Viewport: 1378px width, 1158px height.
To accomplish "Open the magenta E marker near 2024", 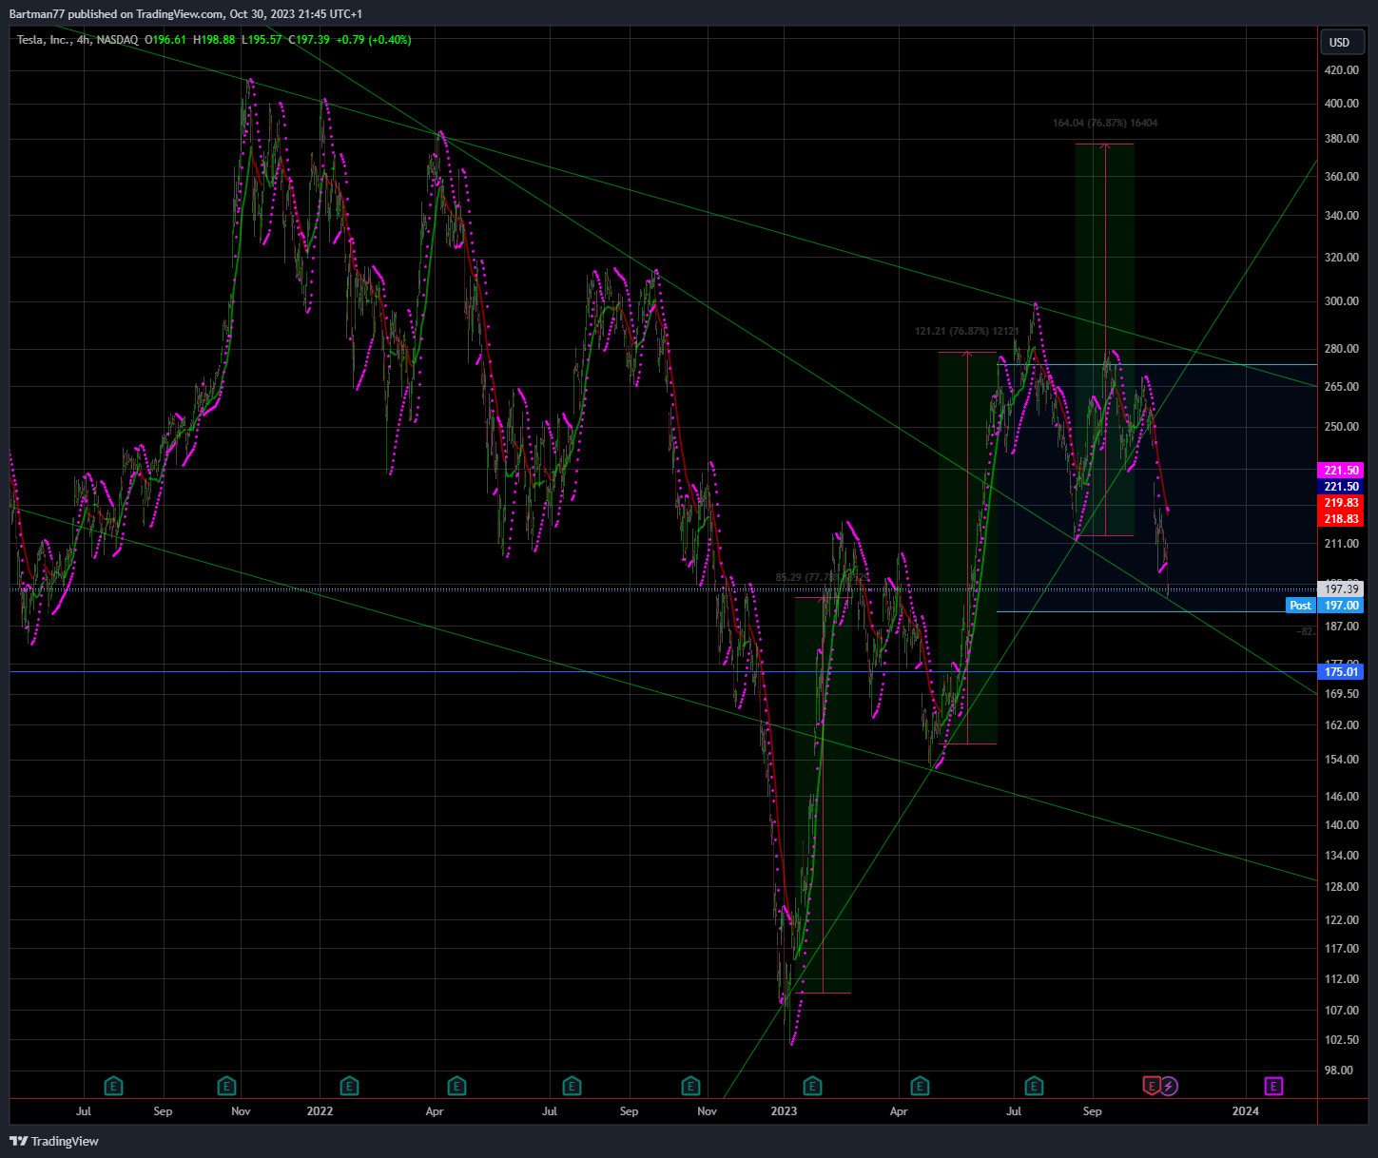I will point(1273,1085).
